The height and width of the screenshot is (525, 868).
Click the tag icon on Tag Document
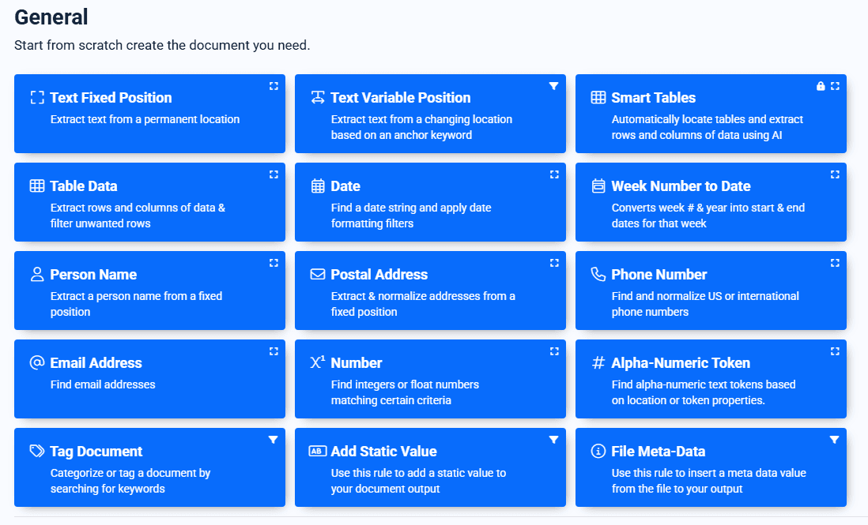pyautogui.click(x=36, y=452)
